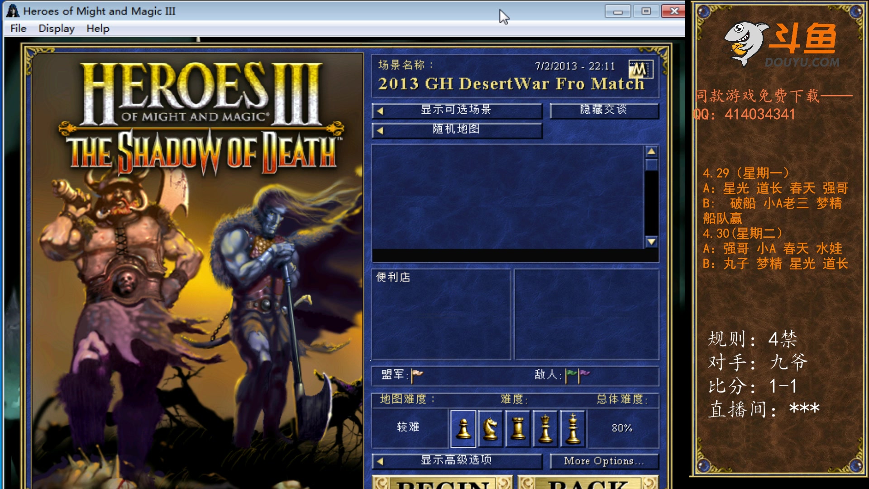Select the knight difficulty icon
This screenshot has width=869, height=489.
point(490,428)
